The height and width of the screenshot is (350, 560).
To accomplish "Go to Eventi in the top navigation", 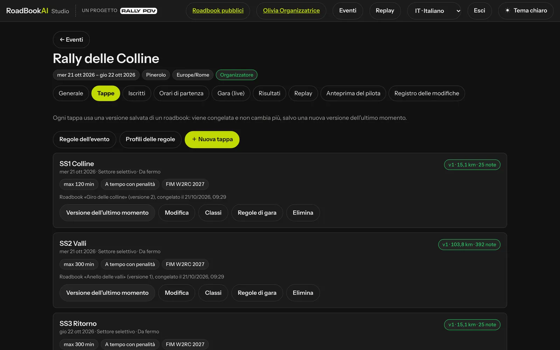I will tap(348, 11).
